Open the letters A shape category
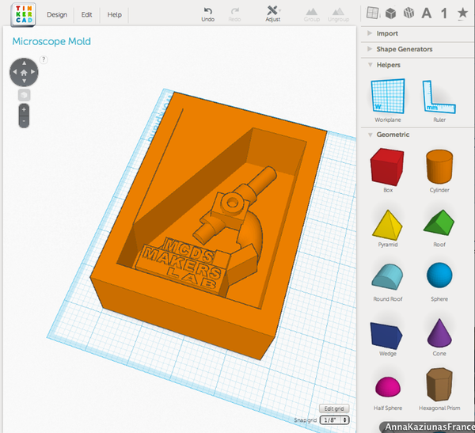The height and width of the screenshot is (433, 475). point(427,13)
